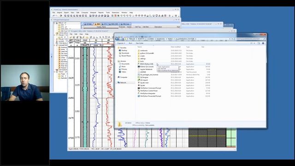
Task: Open the Help menu in log plot window
Action: click(87, 34)
